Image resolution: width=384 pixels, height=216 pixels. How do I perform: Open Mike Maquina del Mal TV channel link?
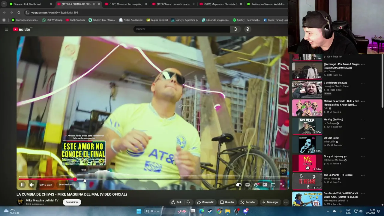click(42, 200)
